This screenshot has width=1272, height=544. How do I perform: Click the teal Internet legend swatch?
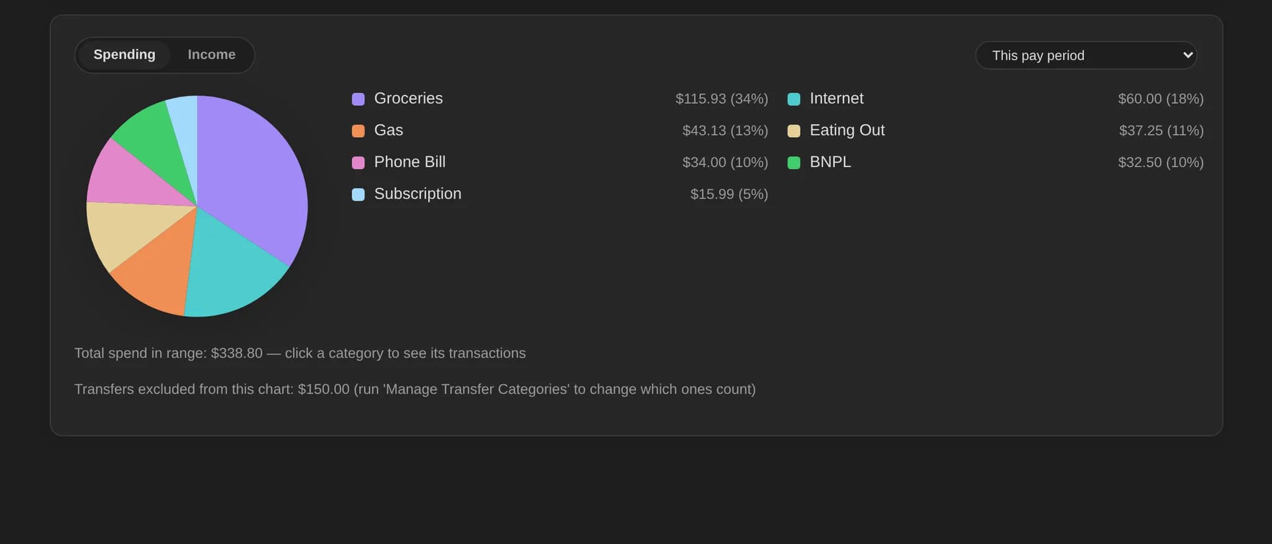pyautogui.click(x=794, y=99)
